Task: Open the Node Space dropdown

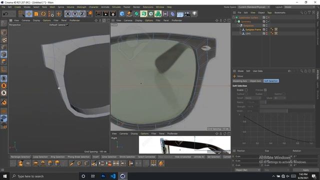Action: coord(254,7)
